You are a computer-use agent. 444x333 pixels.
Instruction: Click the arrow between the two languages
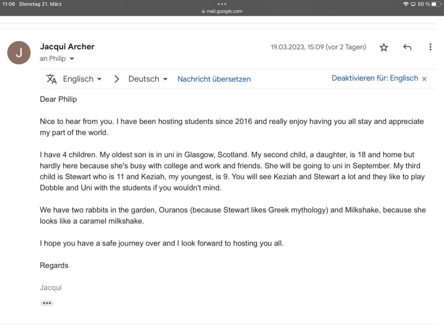click(x=117, y=79)
